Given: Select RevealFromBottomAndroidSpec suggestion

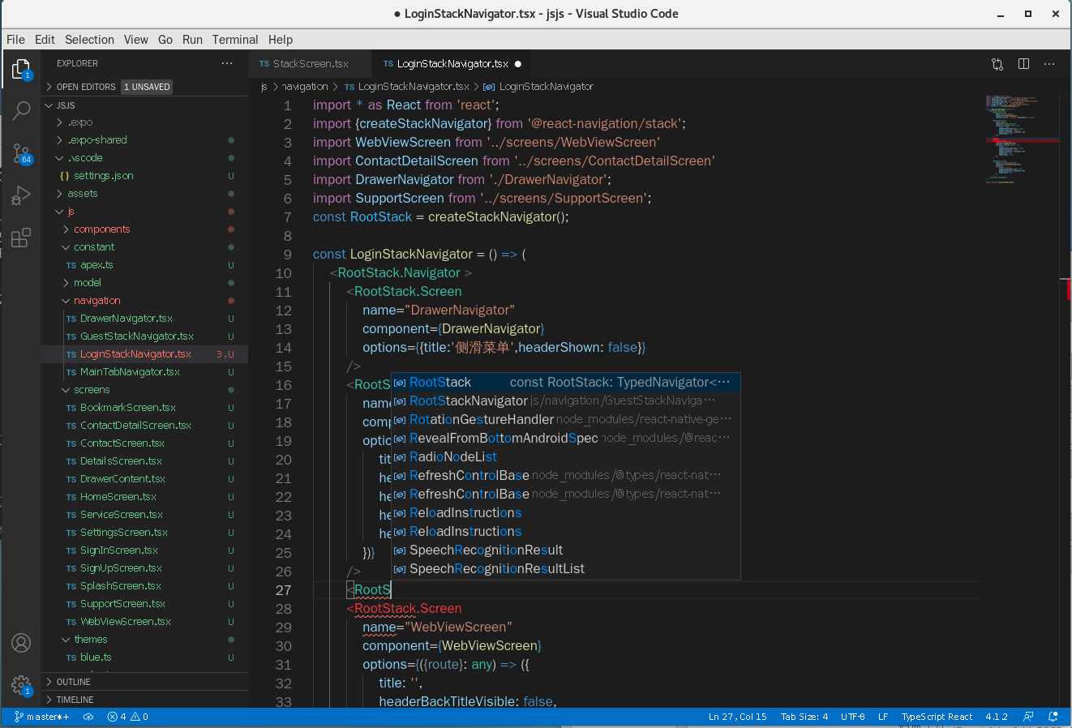Looking at the screenshot, I should coord(566,439).
